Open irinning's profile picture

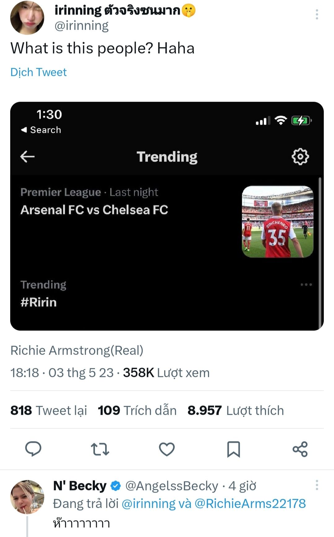[27, 18]
